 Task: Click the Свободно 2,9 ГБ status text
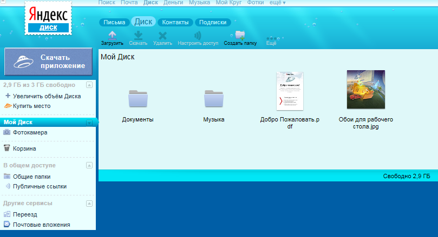407,176
